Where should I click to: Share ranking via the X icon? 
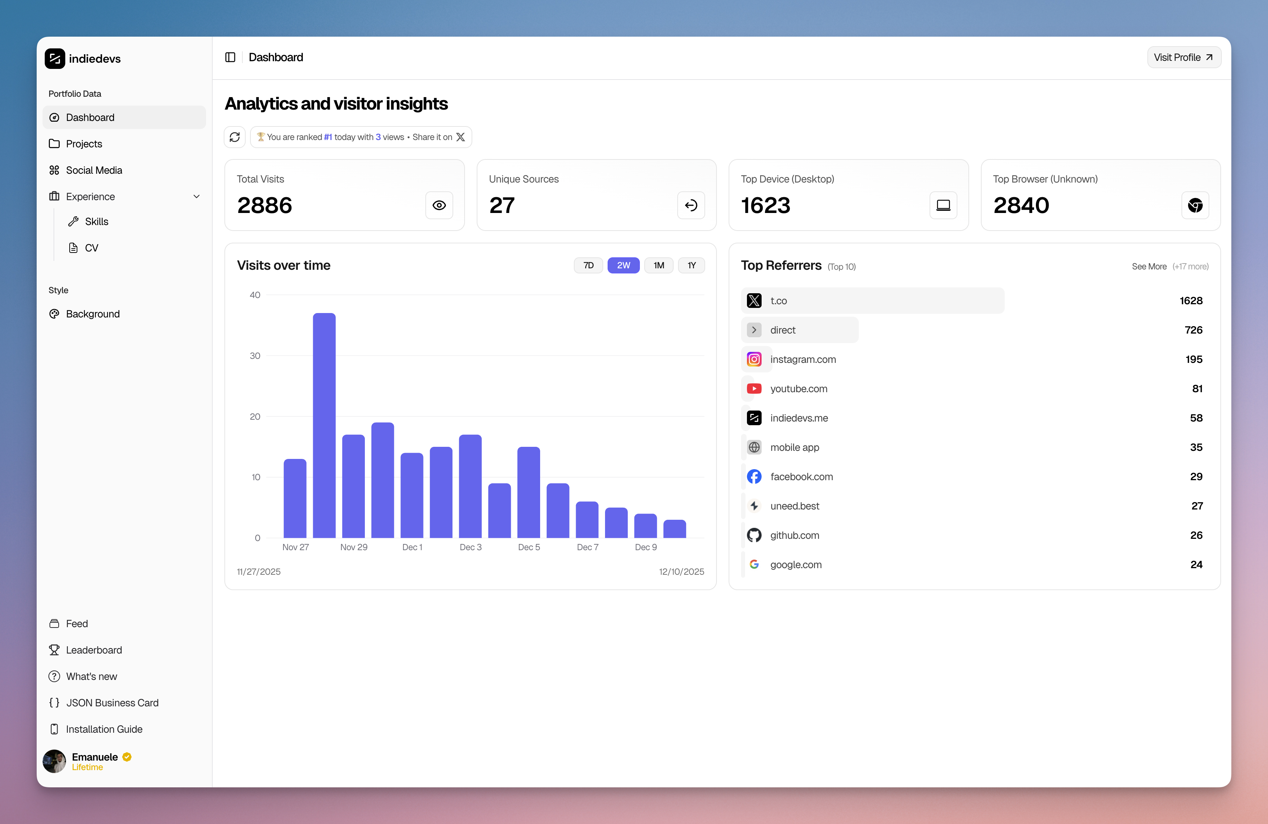pos(461,137)
